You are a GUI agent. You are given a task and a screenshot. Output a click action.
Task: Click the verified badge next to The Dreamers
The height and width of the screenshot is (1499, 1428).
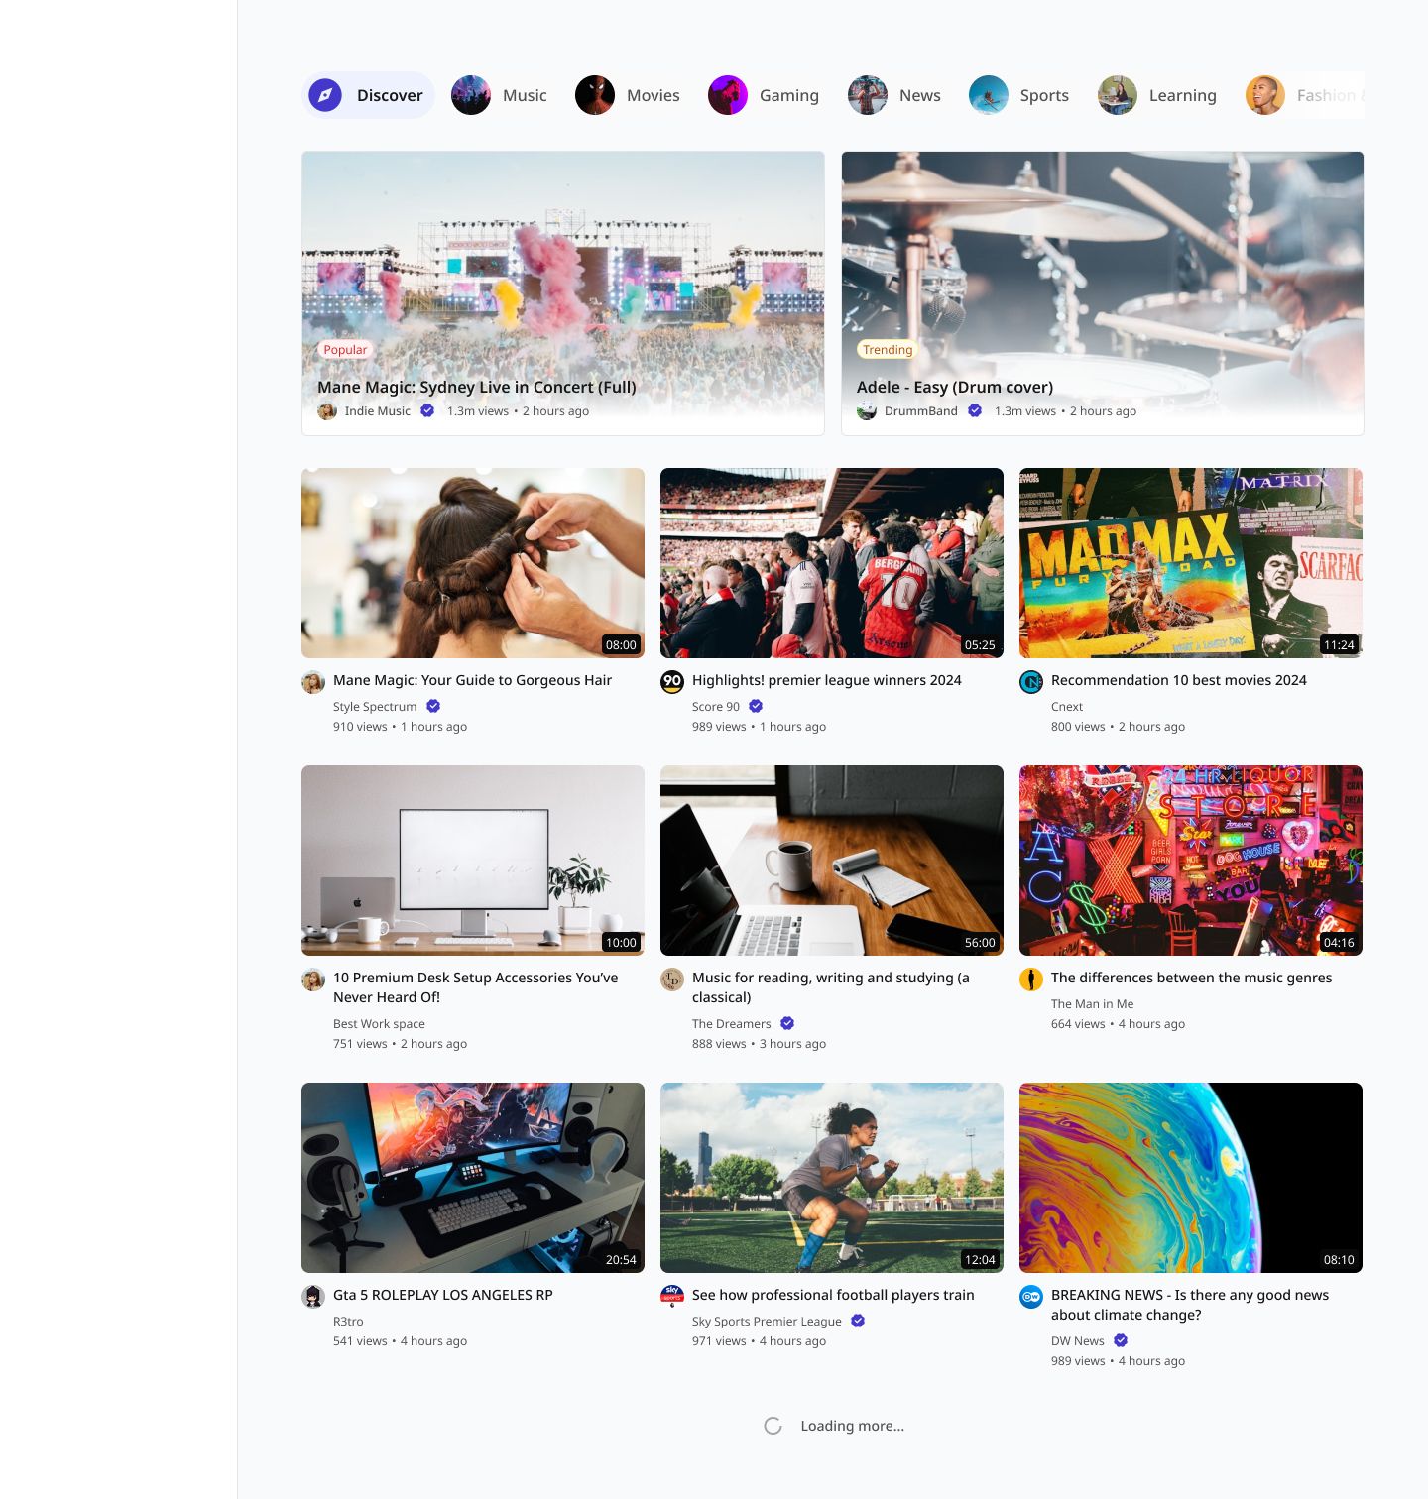point(787,1023)
